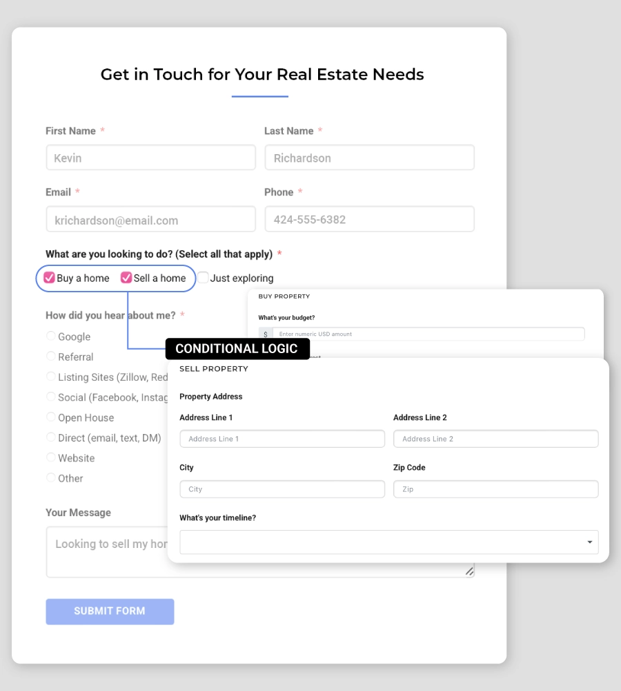Choose the Referral radio button

point(51,357)
